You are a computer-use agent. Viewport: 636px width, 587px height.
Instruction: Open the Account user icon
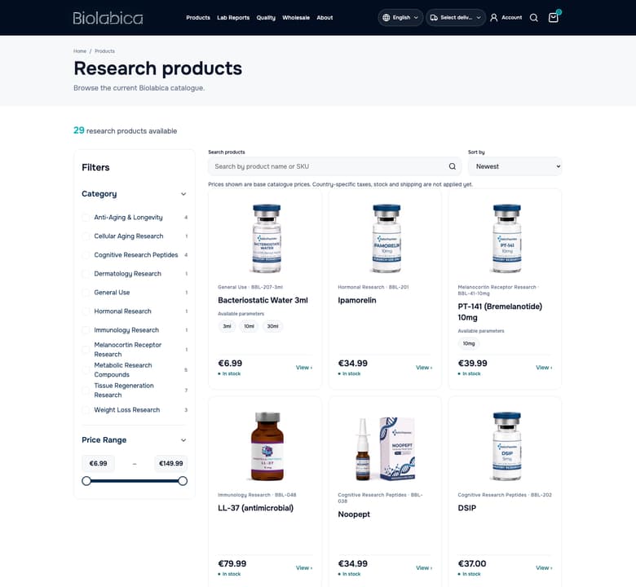pos(493,17)
